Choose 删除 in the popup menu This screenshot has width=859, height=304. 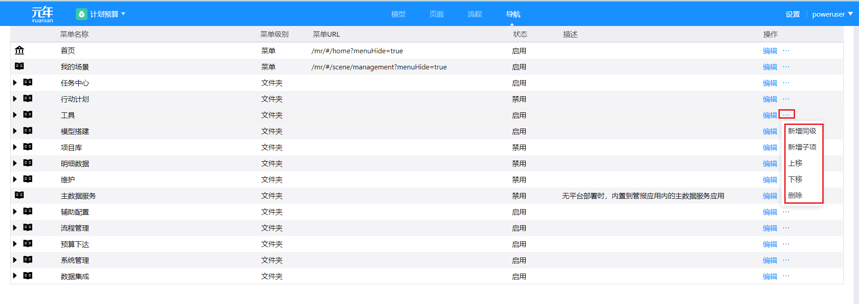coord(795,196)
